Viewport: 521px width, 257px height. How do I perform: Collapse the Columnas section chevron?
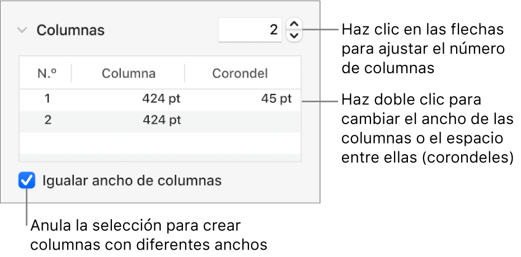(x=22, y=30)
